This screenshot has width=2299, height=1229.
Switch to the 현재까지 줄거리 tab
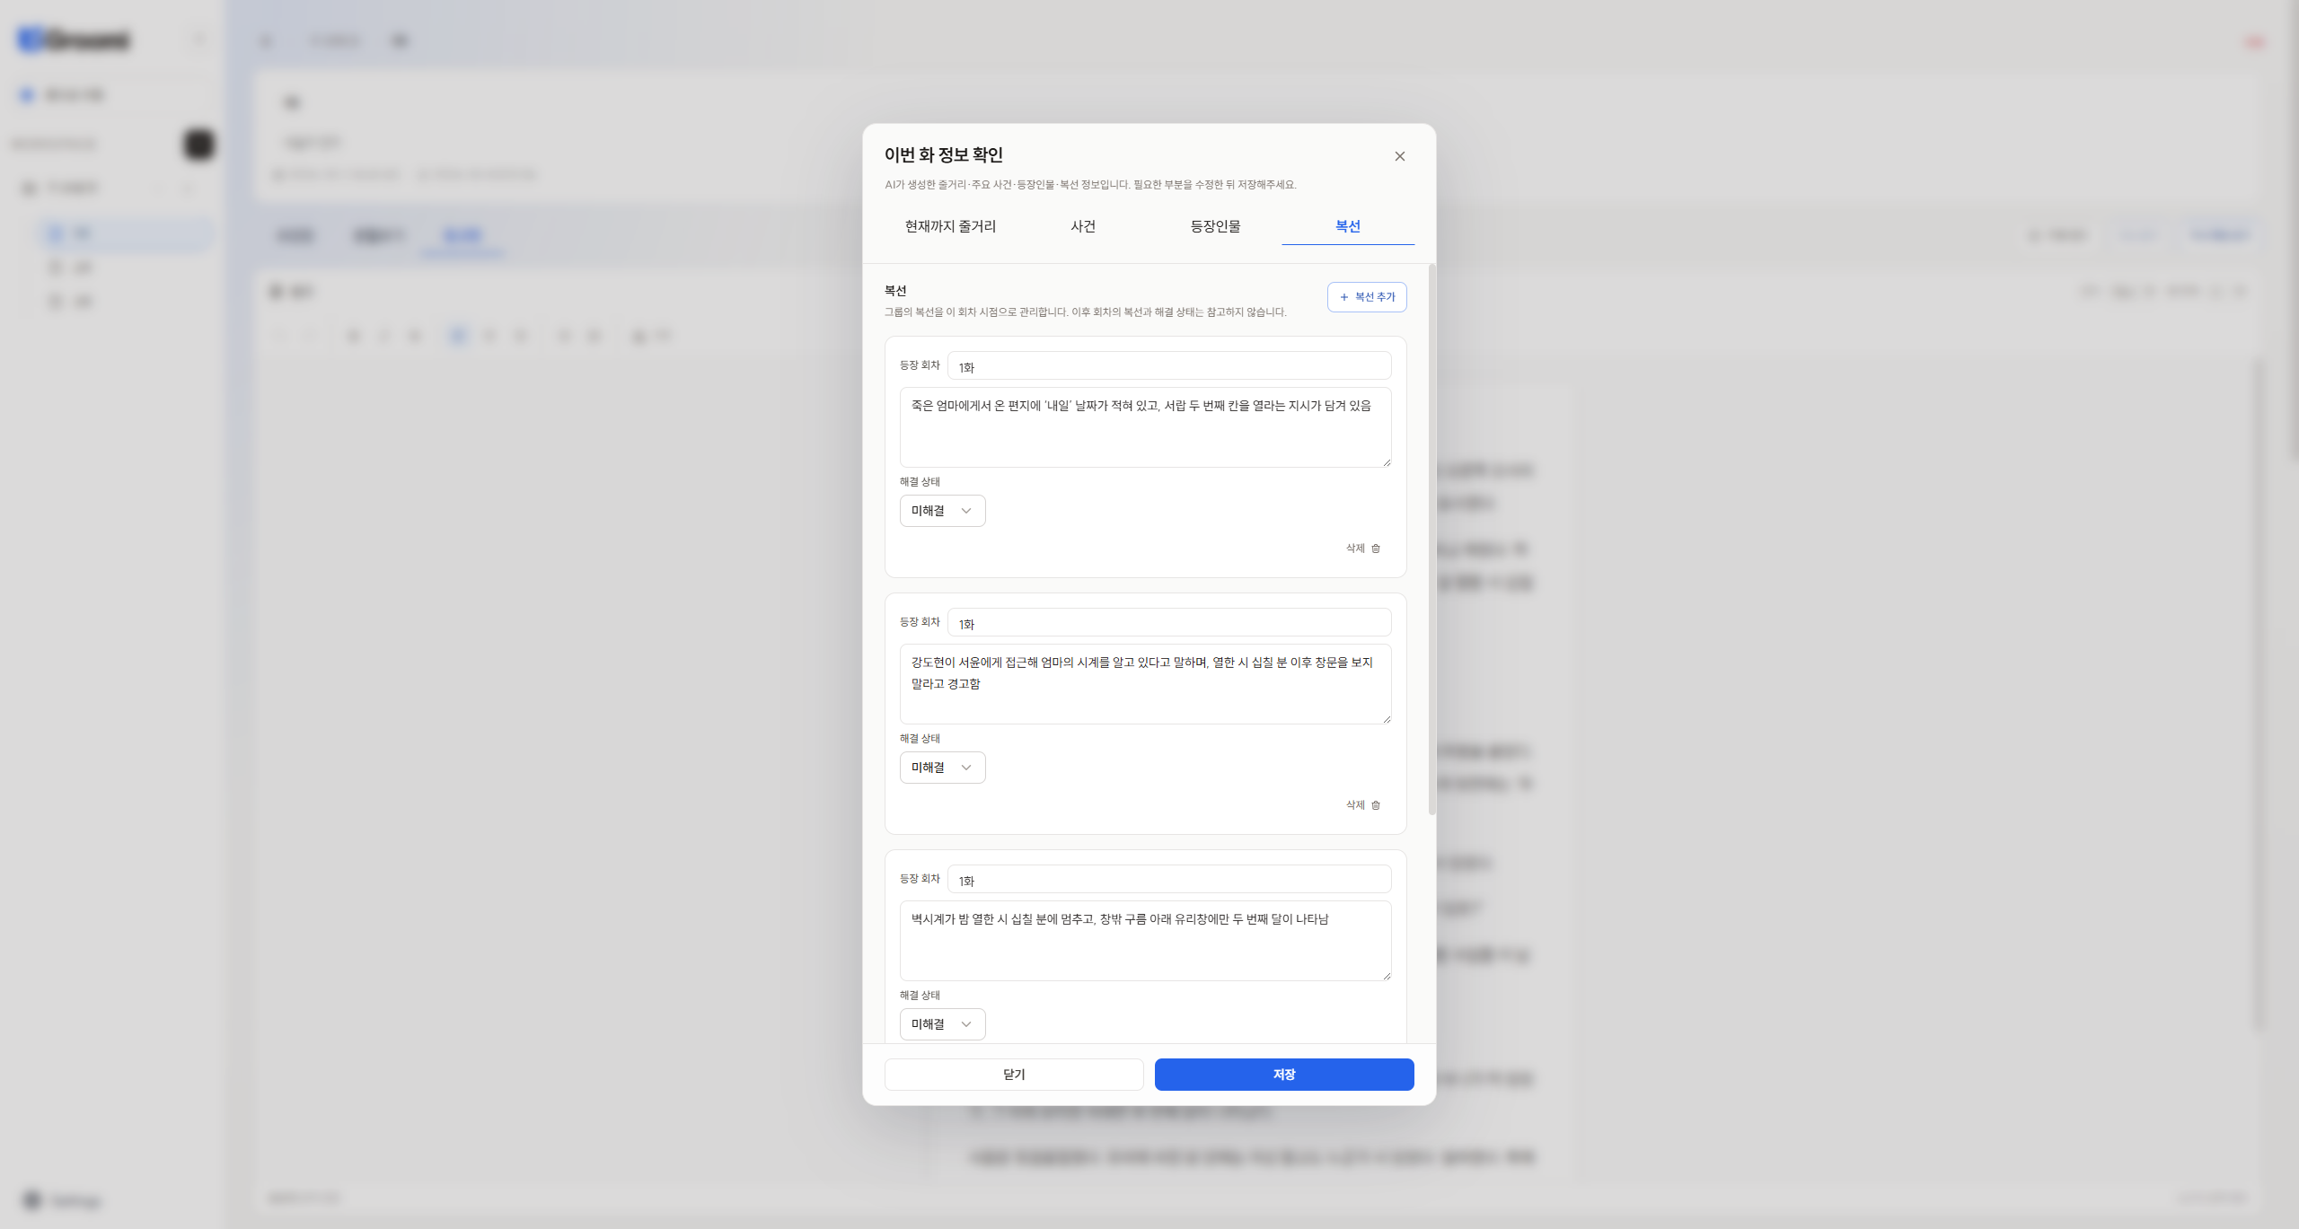950,226
